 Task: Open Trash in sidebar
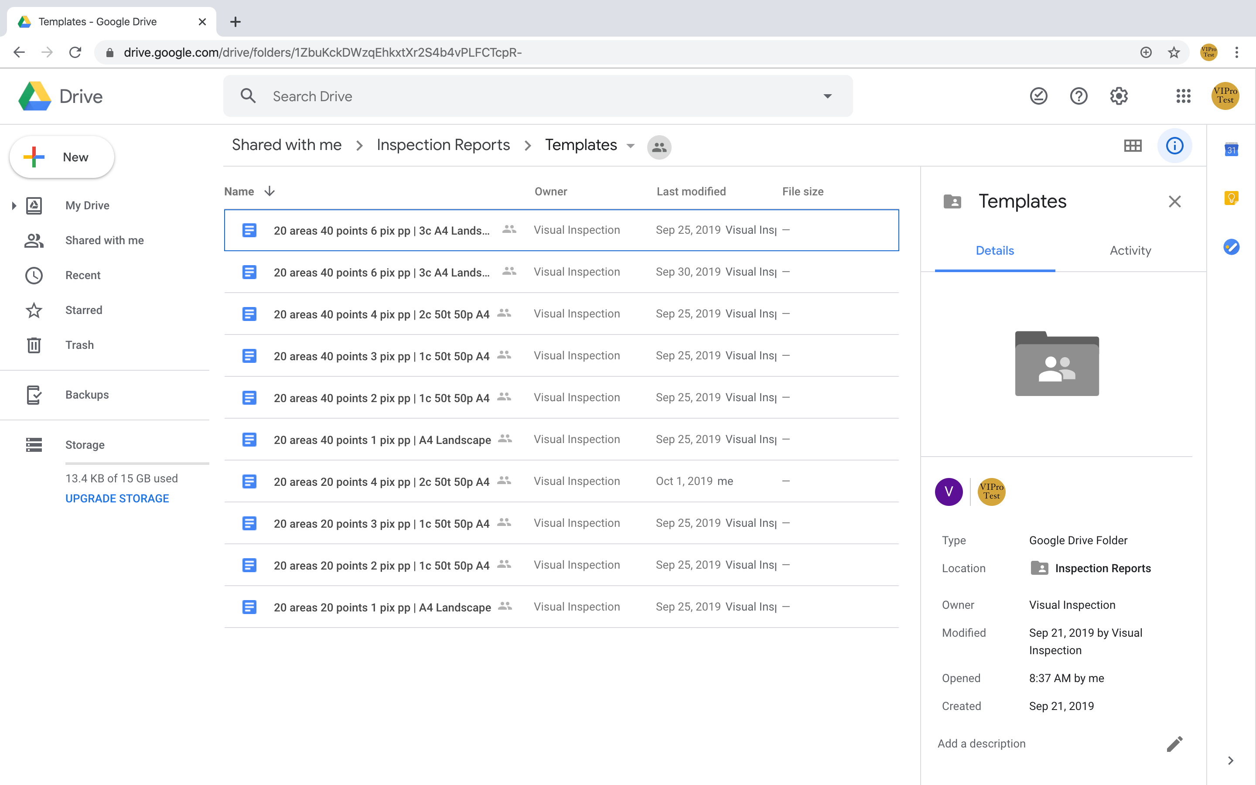(x=79, y=345)
